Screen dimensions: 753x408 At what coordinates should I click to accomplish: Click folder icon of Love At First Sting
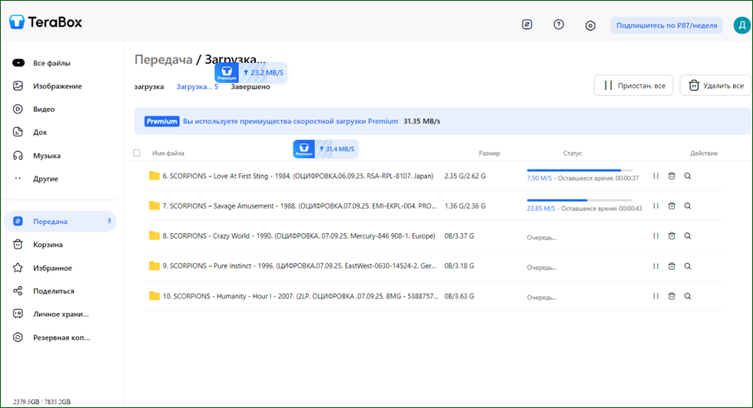coord(154,176)
